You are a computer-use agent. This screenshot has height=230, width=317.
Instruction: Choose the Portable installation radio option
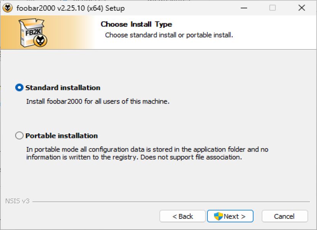(x=19, y=136)
